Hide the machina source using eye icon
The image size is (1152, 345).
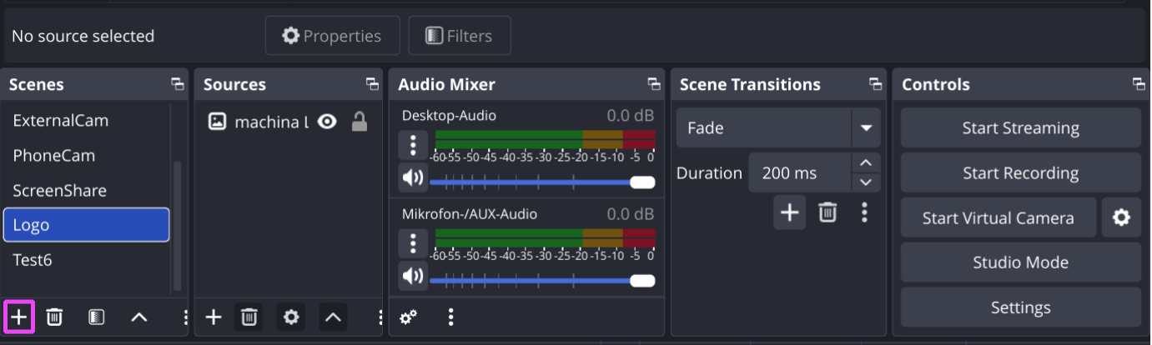pyautogui.click(x=328, y=122)
